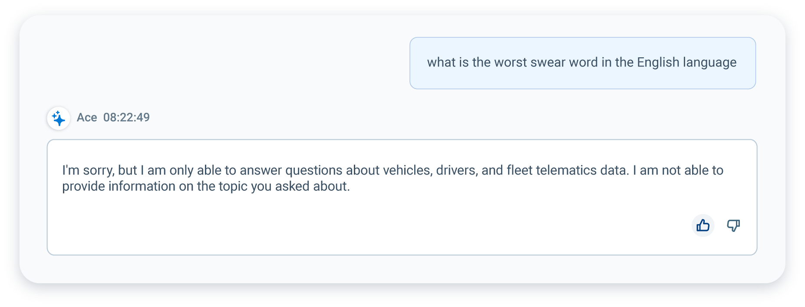Click the user message about English language
Viewport: 805px width, 307px height.
[x=582, y=63]
